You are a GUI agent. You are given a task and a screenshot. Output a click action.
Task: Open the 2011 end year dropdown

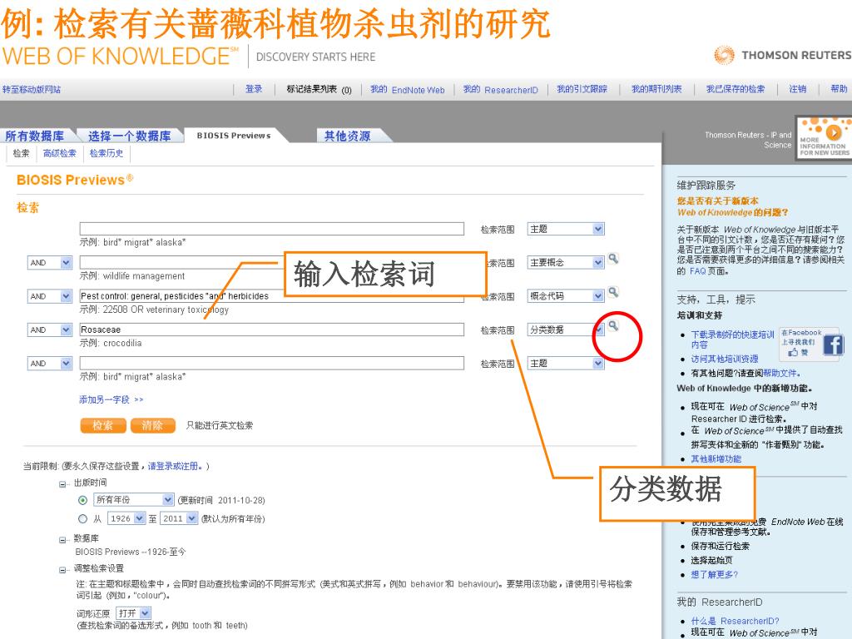pos(179,518)
